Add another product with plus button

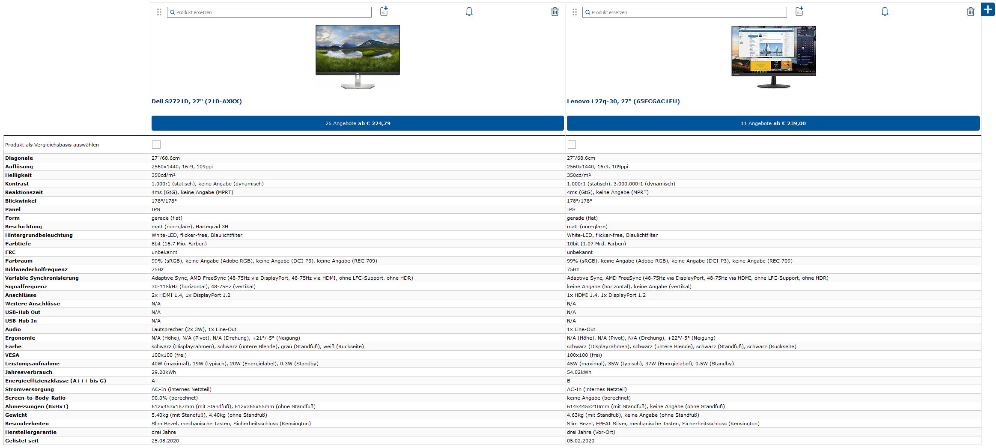pos(988,9)
